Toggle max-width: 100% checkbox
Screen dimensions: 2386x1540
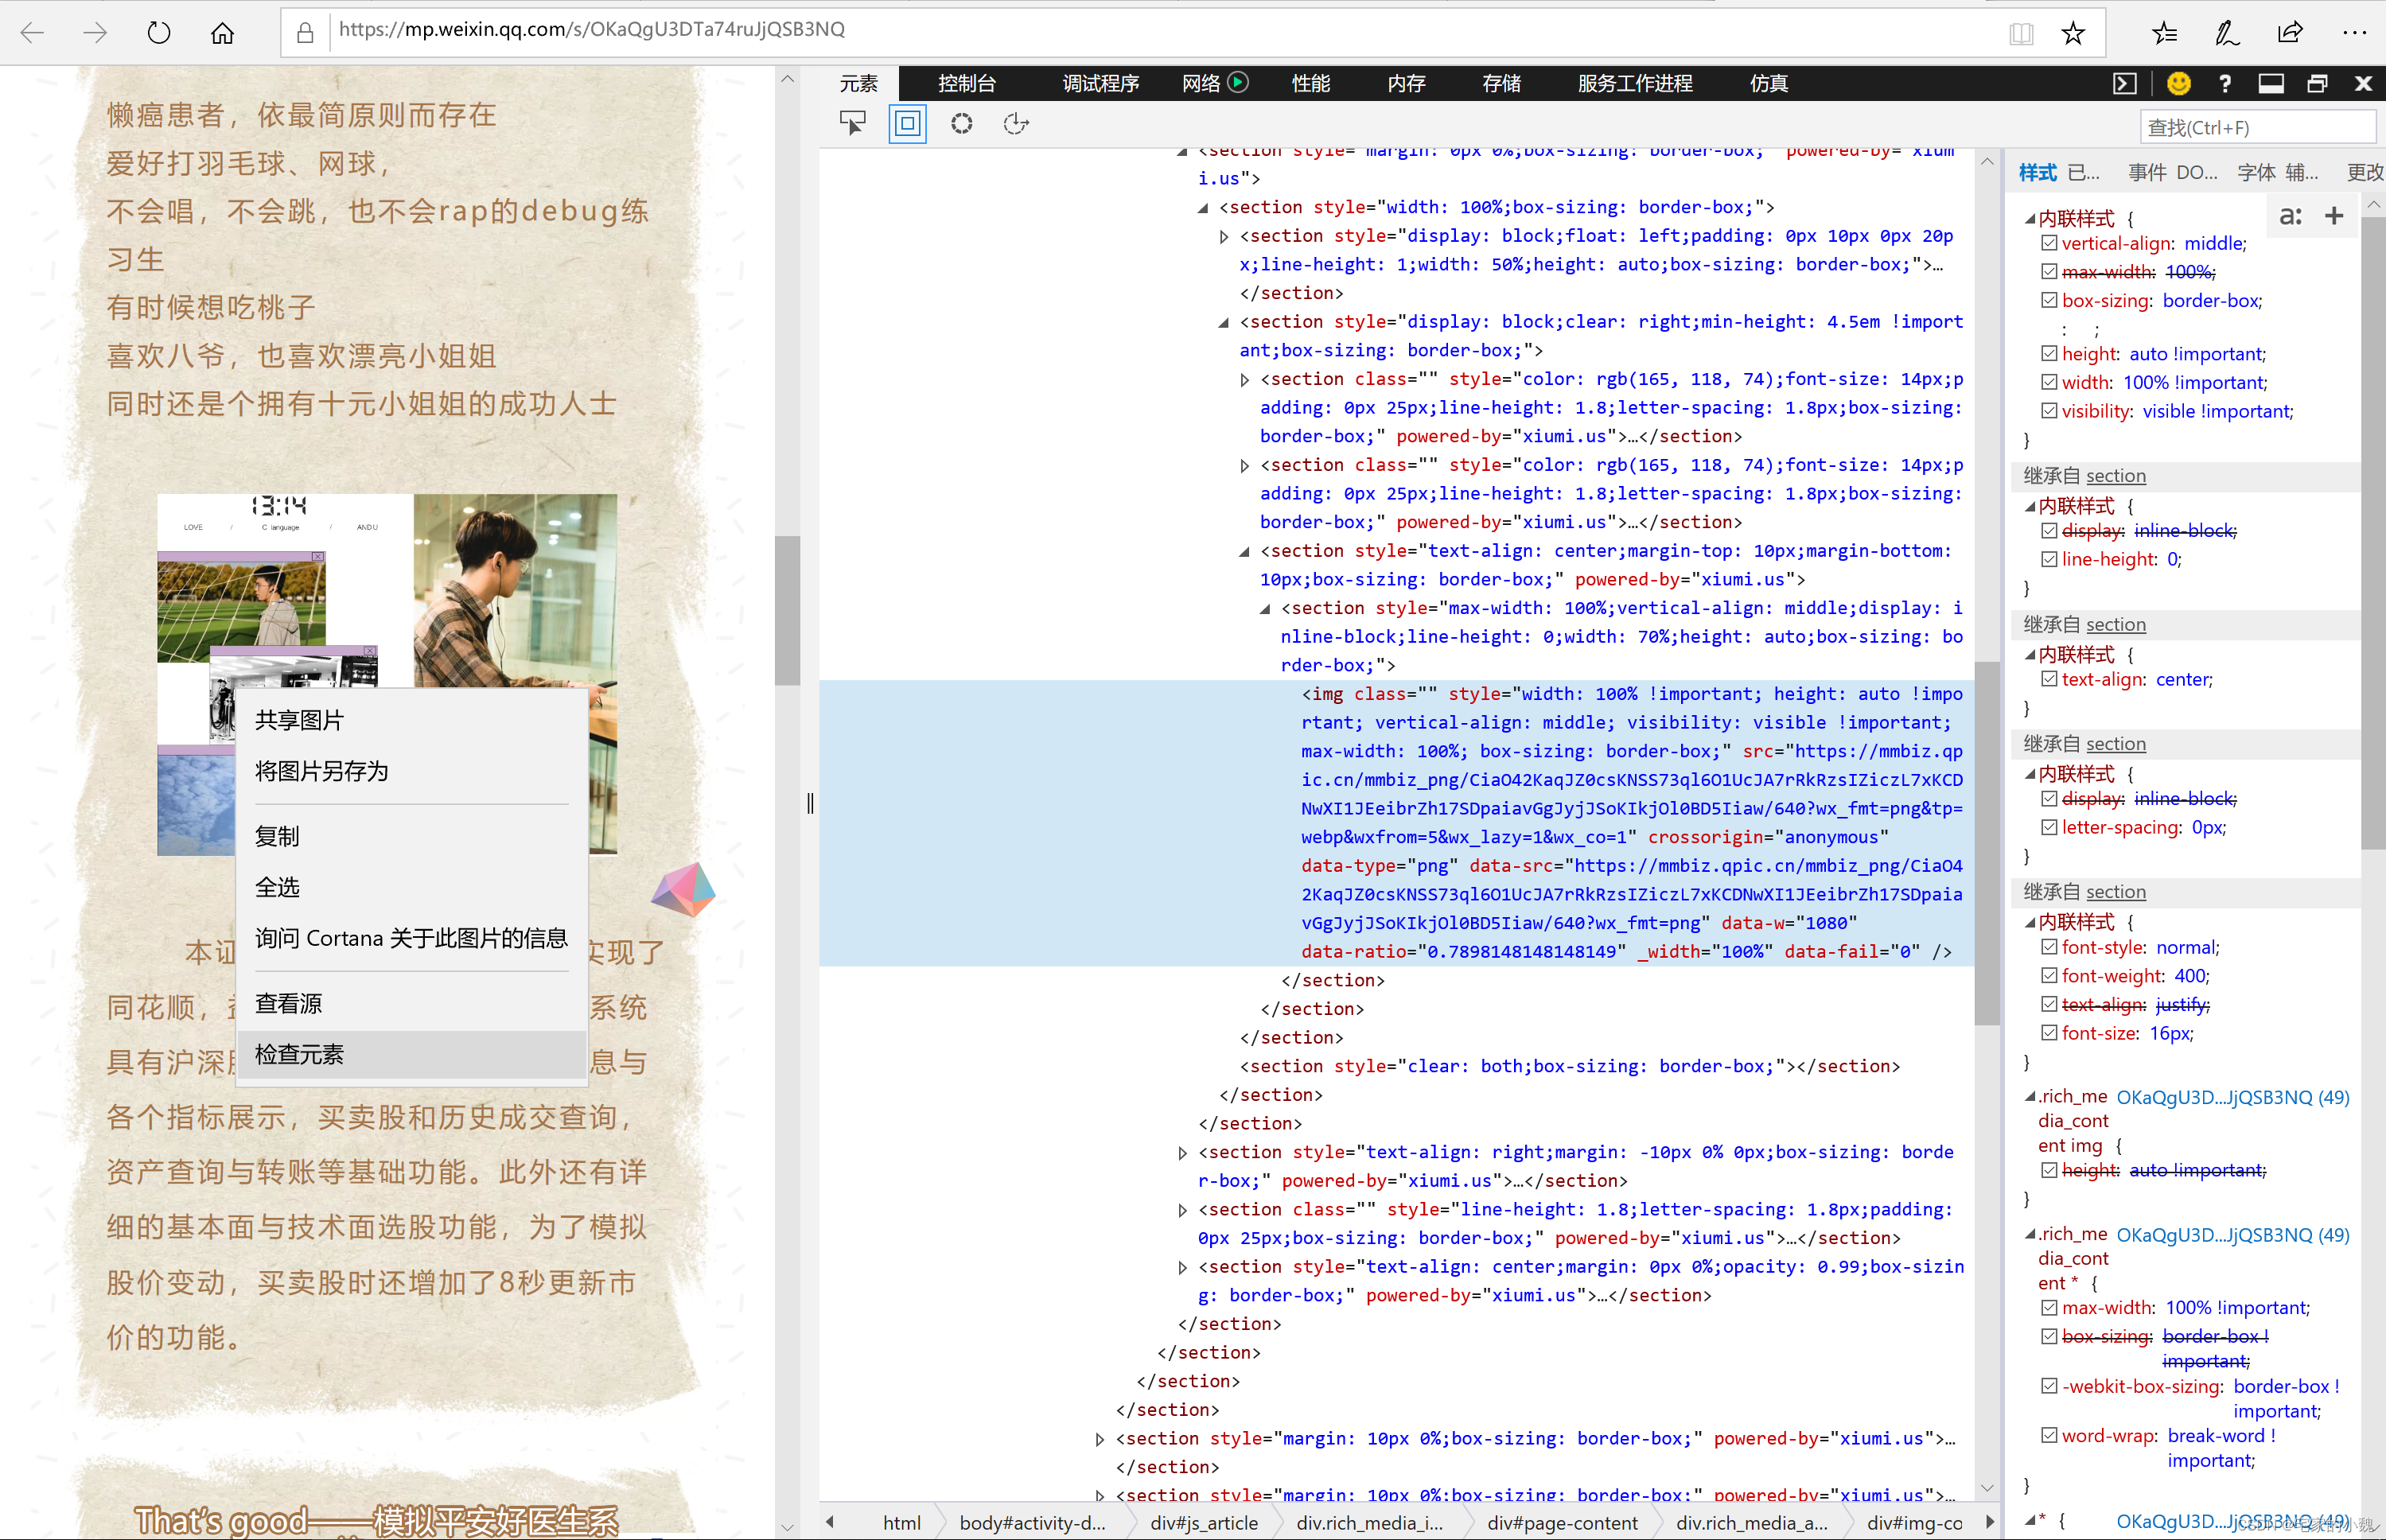(x=2049, y=271)
